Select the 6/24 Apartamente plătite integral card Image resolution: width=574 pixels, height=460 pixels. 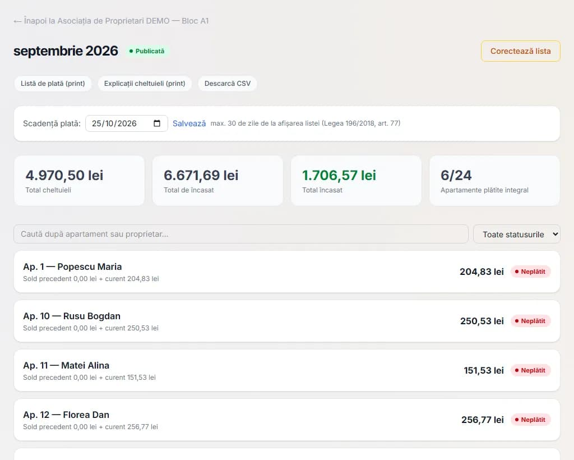[x=494, y=181]
